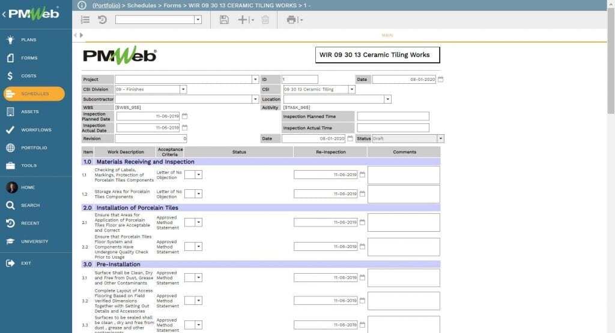615x333 pixels.
Task: Click Inspection Planned Time field
Action: click(x=393, y=116)
